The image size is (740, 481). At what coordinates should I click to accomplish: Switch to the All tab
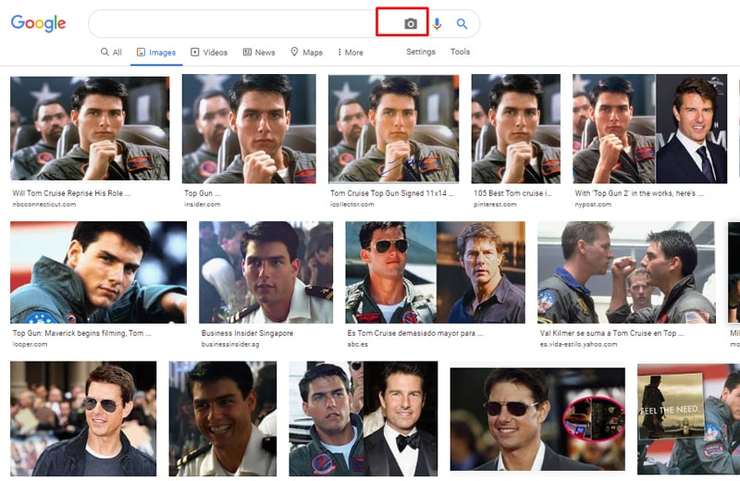[111, 52]
